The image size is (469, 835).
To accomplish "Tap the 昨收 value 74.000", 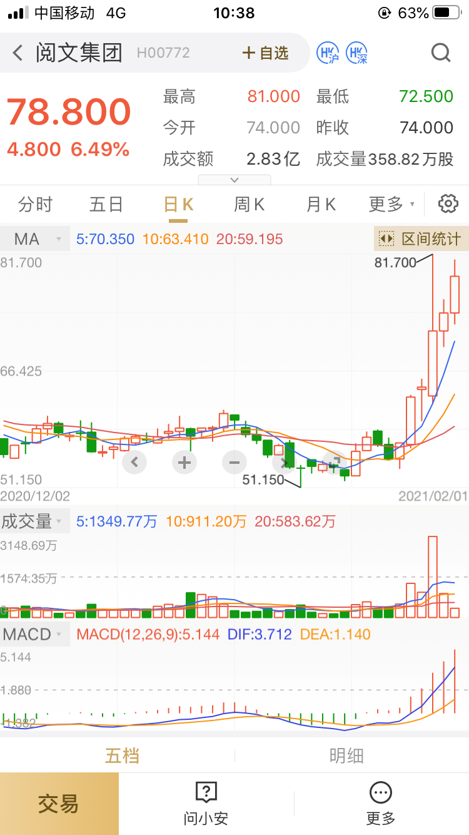I will [426, 128].
